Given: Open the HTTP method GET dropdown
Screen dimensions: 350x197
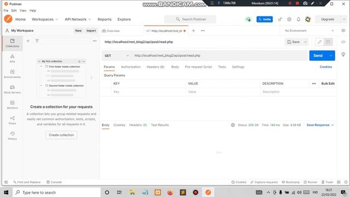Looking at the screenshot, I should tap(116, 56).
